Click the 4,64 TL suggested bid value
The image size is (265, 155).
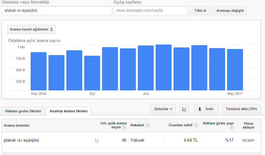[x=191, y=140]
